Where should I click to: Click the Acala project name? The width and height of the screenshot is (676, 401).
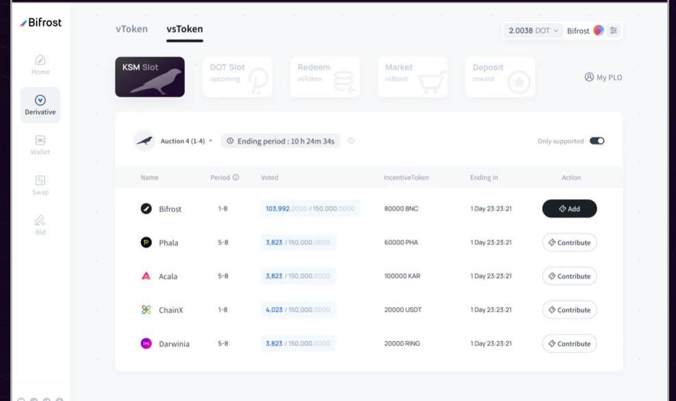point(168,276)
